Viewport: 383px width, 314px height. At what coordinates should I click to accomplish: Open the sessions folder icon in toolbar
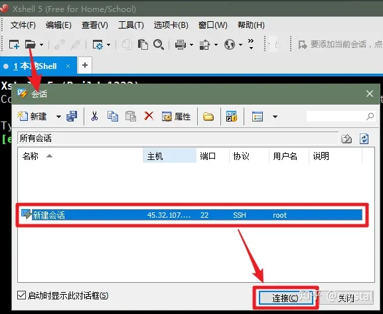[x=31, y=44]
